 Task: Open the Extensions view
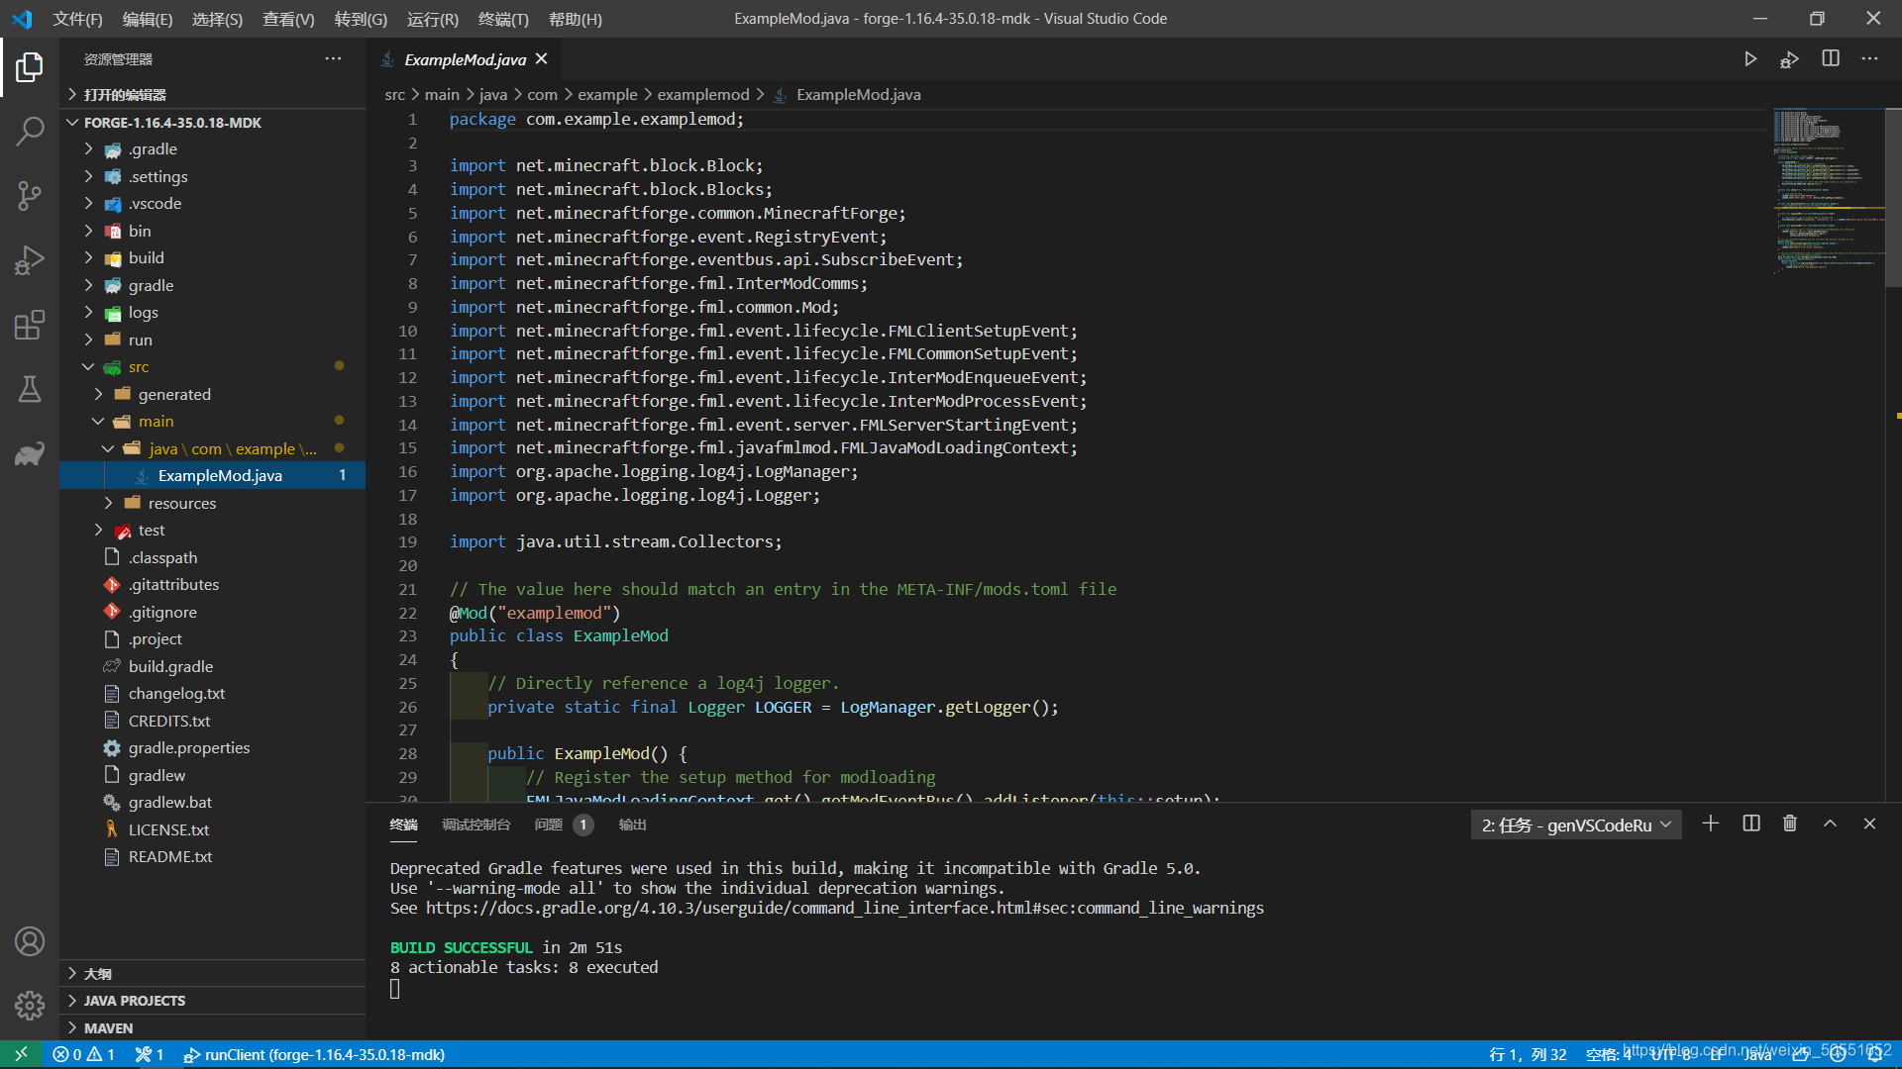coord(30,325)
